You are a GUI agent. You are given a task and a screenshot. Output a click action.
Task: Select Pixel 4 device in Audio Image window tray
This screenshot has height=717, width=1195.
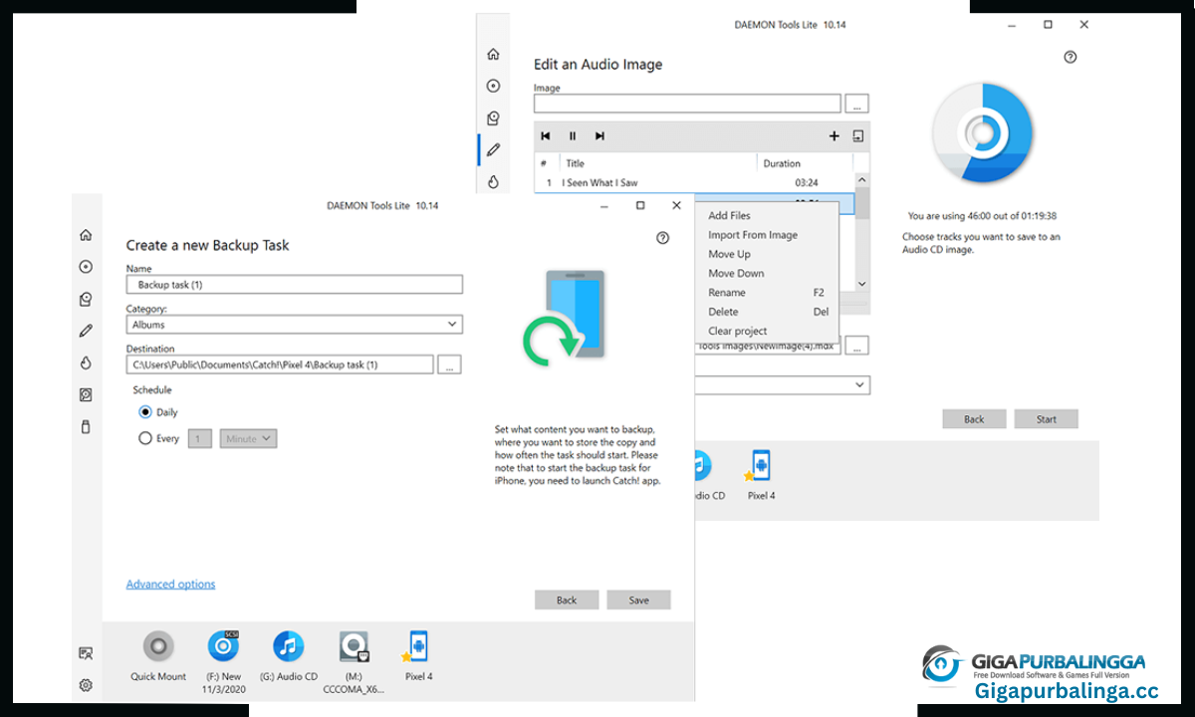[761, 466]
